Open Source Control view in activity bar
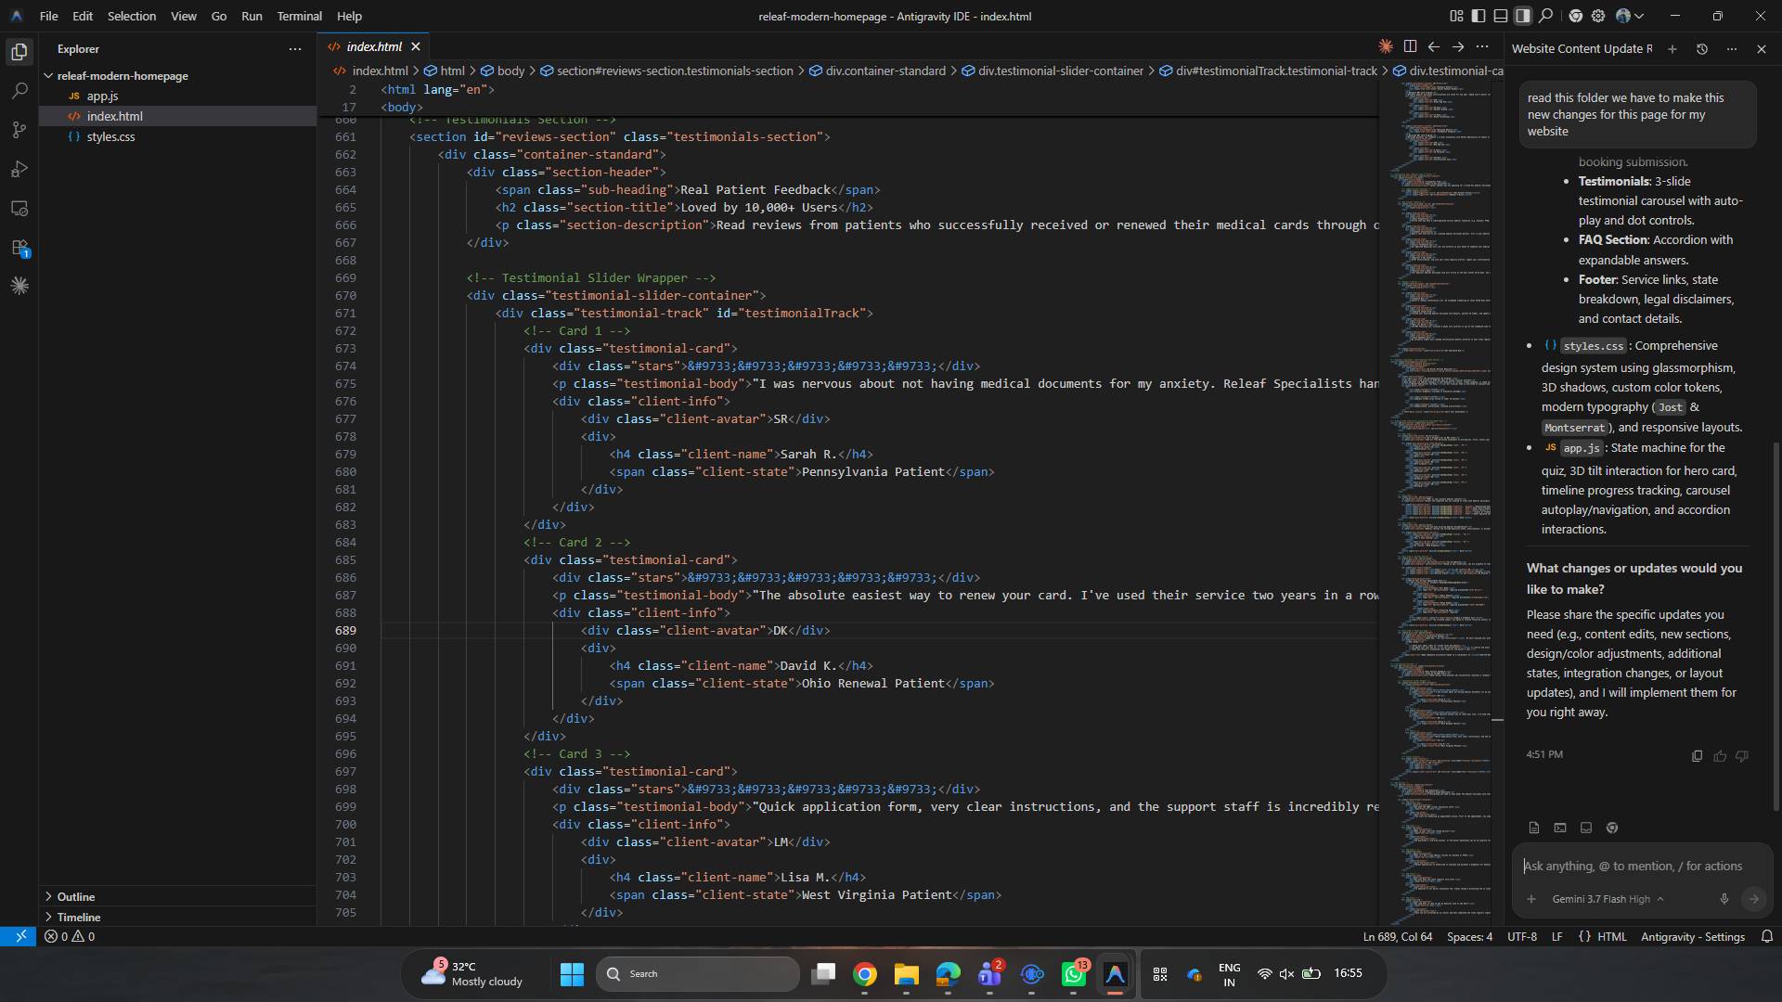 [x=19, y=130]
